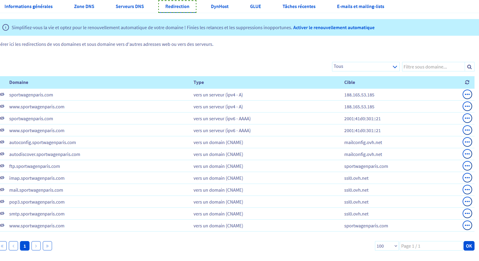Expand the Tous filter dropdown

click(x=365, y=67)
